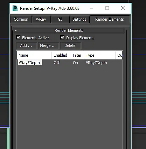Switch to the Common tab

click(21, 19)
